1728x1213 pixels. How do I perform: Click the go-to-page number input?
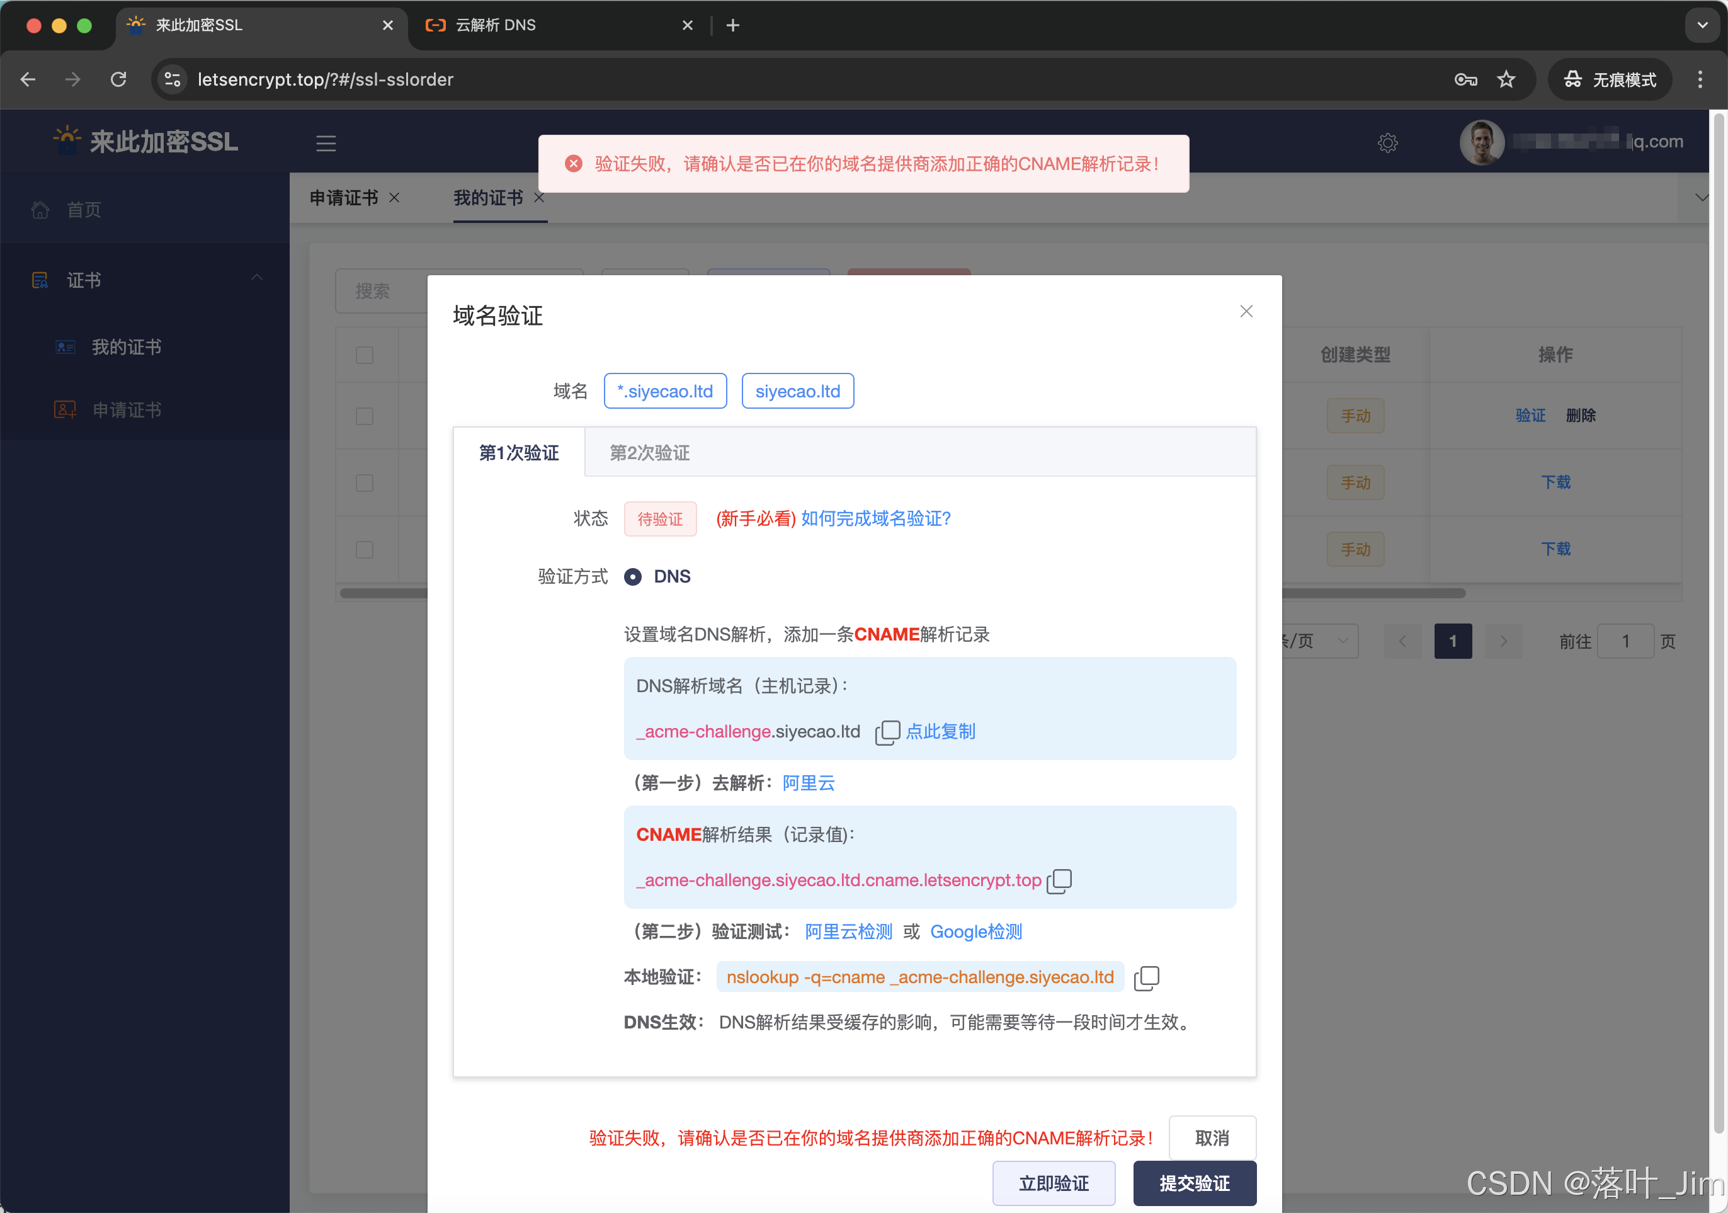point(1625,642)
